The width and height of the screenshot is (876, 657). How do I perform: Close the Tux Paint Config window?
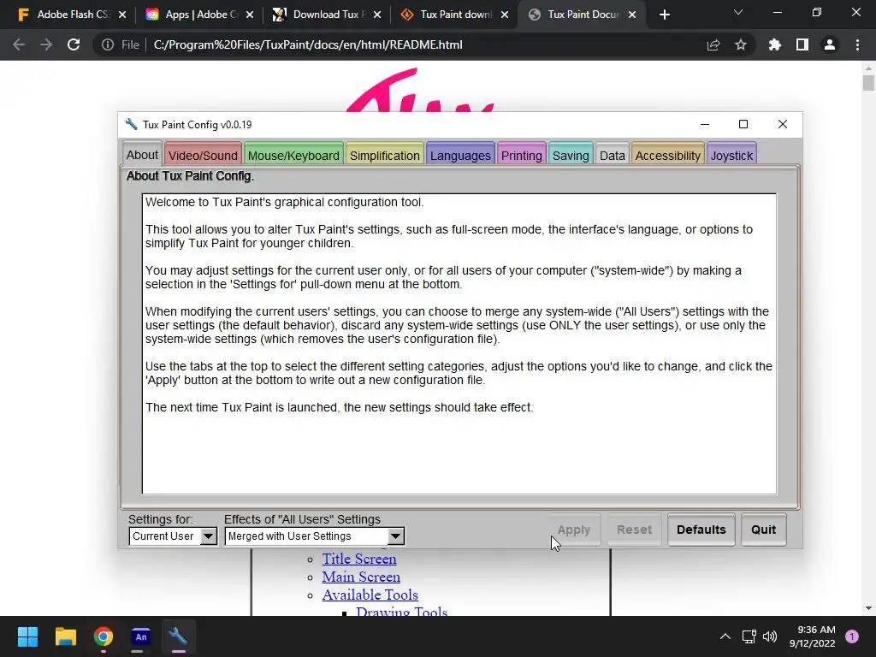click(782, 124)
